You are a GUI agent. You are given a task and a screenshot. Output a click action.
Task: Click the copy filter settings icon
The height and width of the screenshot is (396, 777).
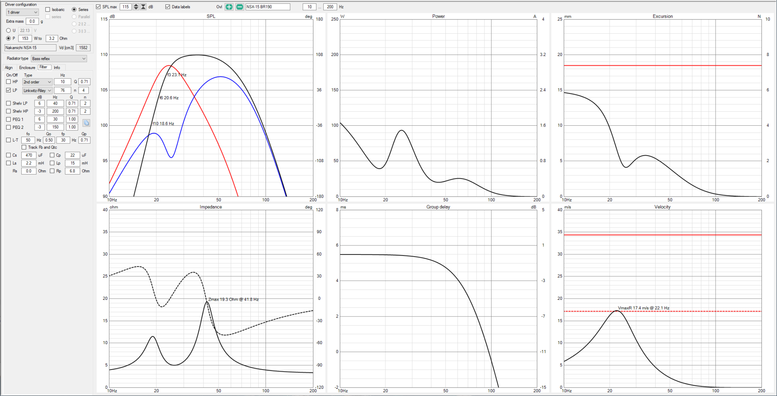[x=86, y=123]
